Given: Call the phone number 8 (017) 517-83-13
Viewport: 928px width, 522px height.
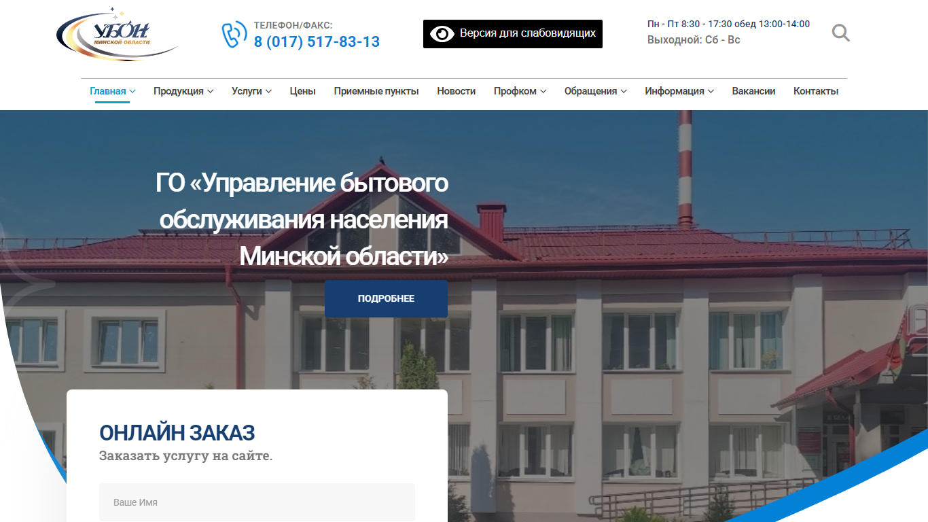Looking at the screenshot, I should [317, 41].
